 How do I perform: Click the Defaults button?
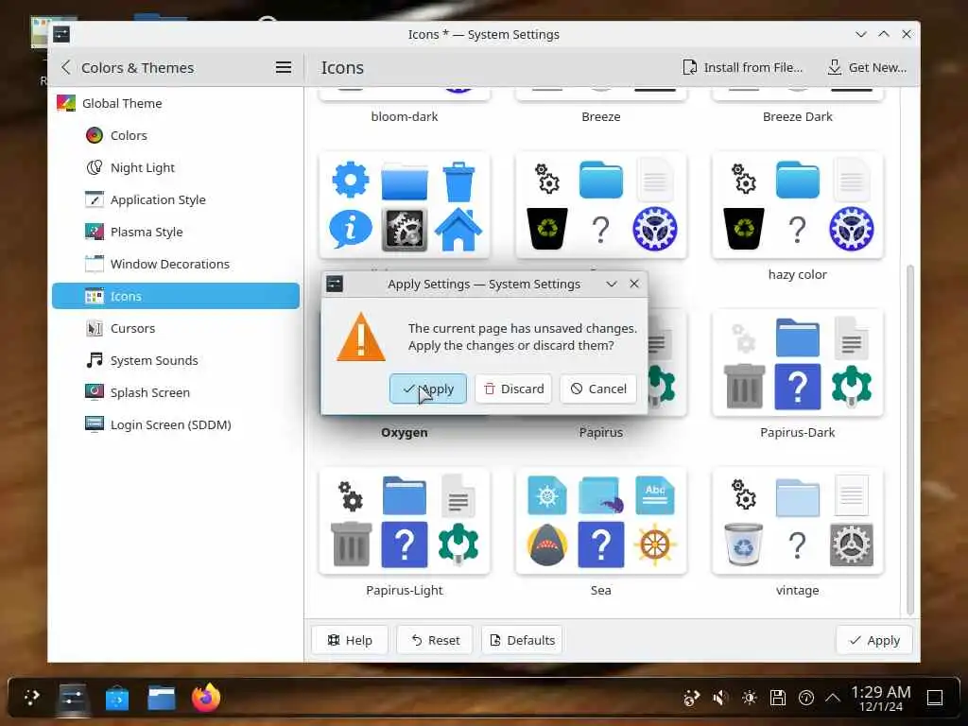pos(522,640)
